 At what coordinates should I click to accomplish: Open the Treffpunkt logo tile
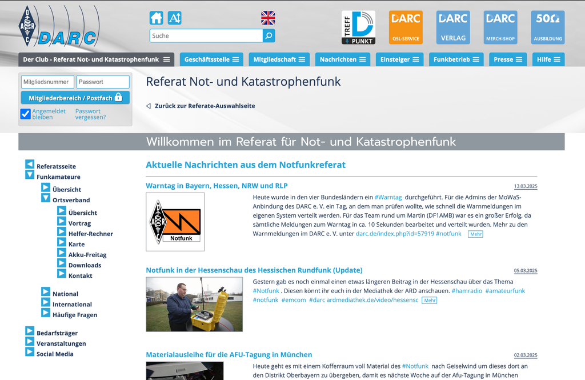pyautogui.click(x=358, y=27)
